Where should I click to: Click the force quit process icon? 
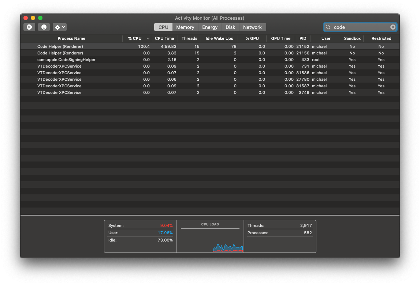pos(29,27)
